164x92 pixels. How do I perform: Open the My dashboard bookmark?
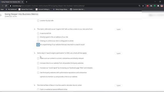point(11,9)
